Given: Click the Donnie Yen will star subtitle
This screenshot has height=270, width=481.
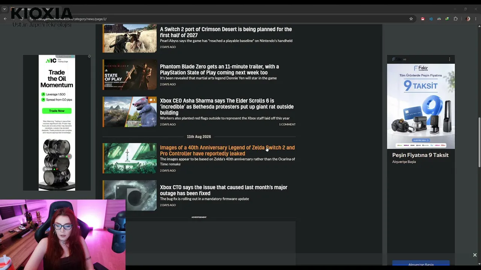Looking at the screenshot, I should click(218, 78).
